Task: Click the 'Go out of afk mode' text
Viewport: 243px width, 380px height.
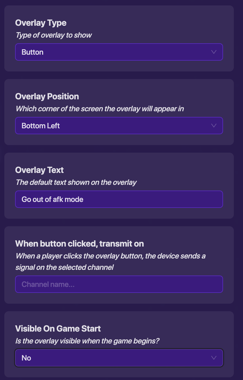Action: (x=52, y=199)
